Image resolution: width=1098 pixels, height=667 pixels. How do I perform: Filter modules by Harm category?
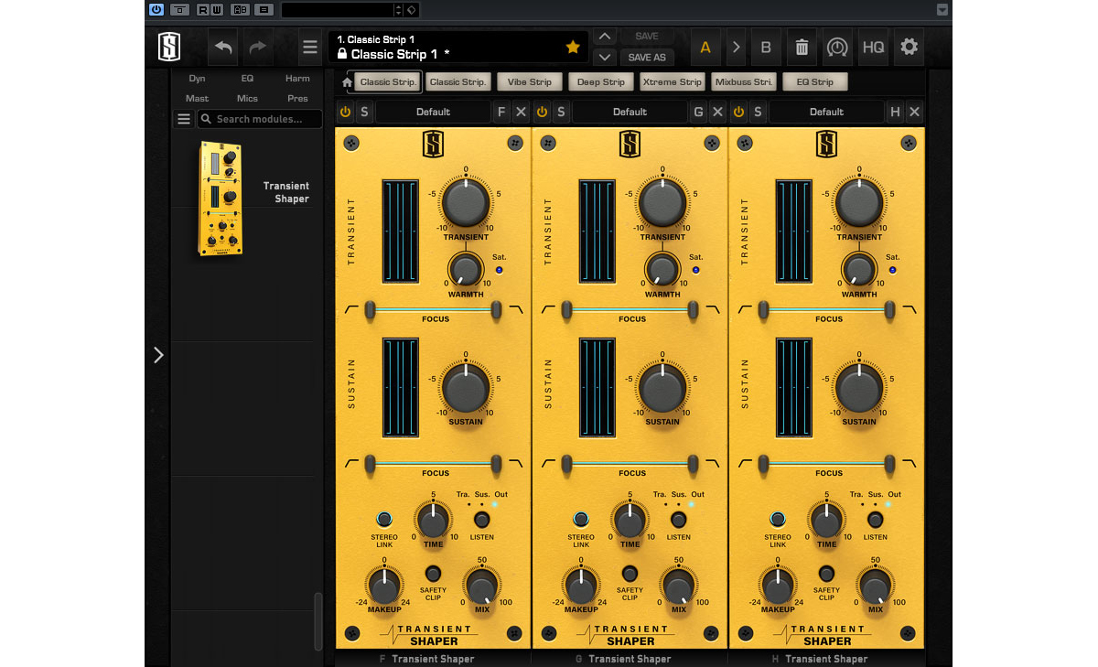pos(297,79)
